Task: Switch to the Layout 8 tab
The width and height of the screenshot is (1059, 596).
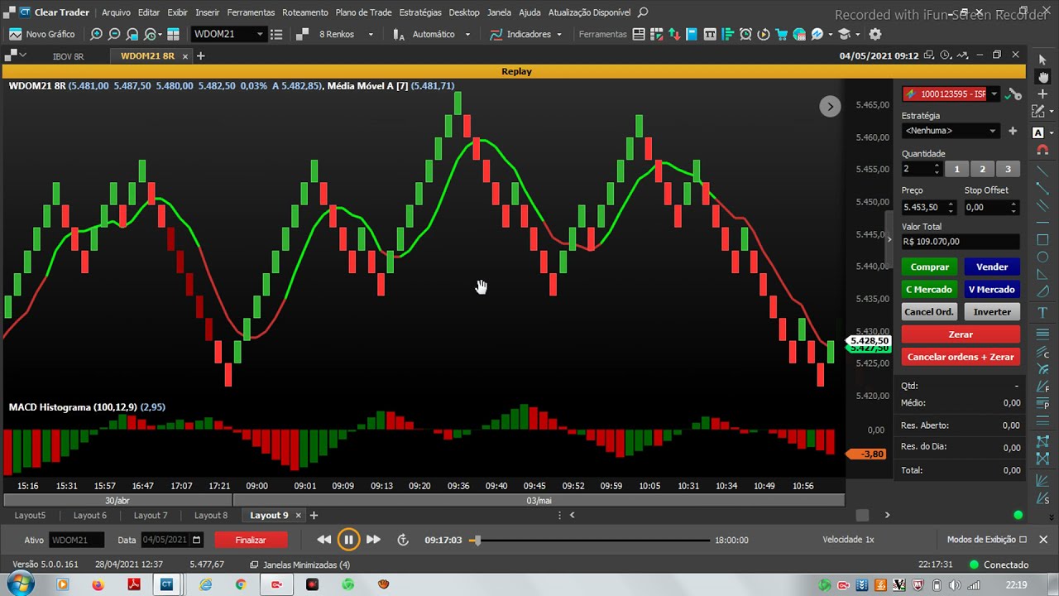Action: coord(210,515)
